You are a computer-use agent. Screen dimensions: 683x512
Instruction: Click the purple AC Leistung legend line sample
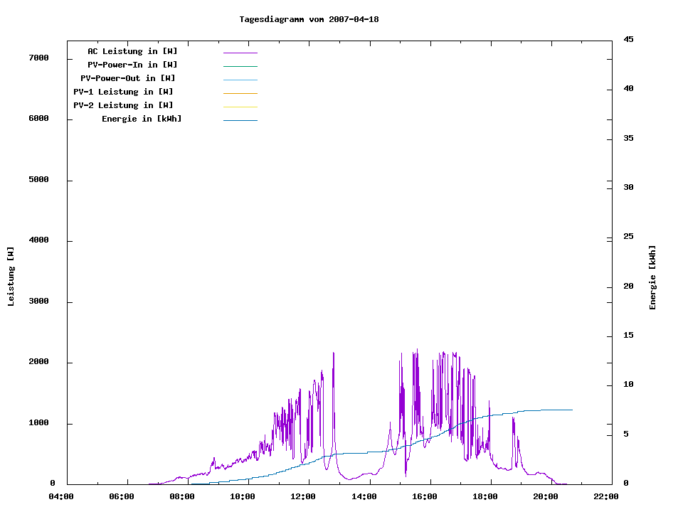[x=240, y=53]
